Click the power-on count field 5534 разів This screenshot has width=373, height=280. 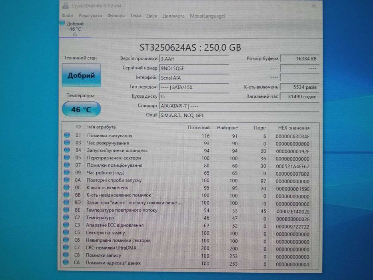300,87
